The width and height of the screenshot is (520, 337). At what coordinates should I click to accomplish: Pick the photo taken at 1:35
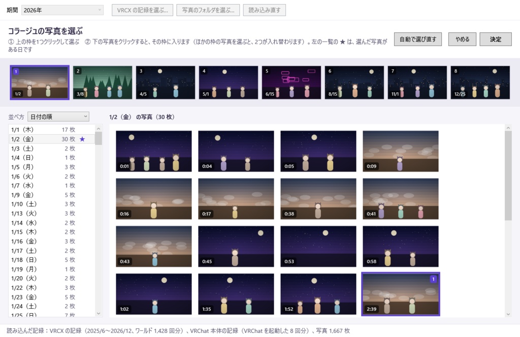point(236,294)
